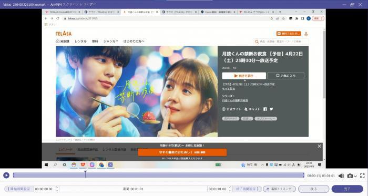Click the お気に入り favorite button in recording
Viewport: 368px width, 196px height.
tap(285, 76)
